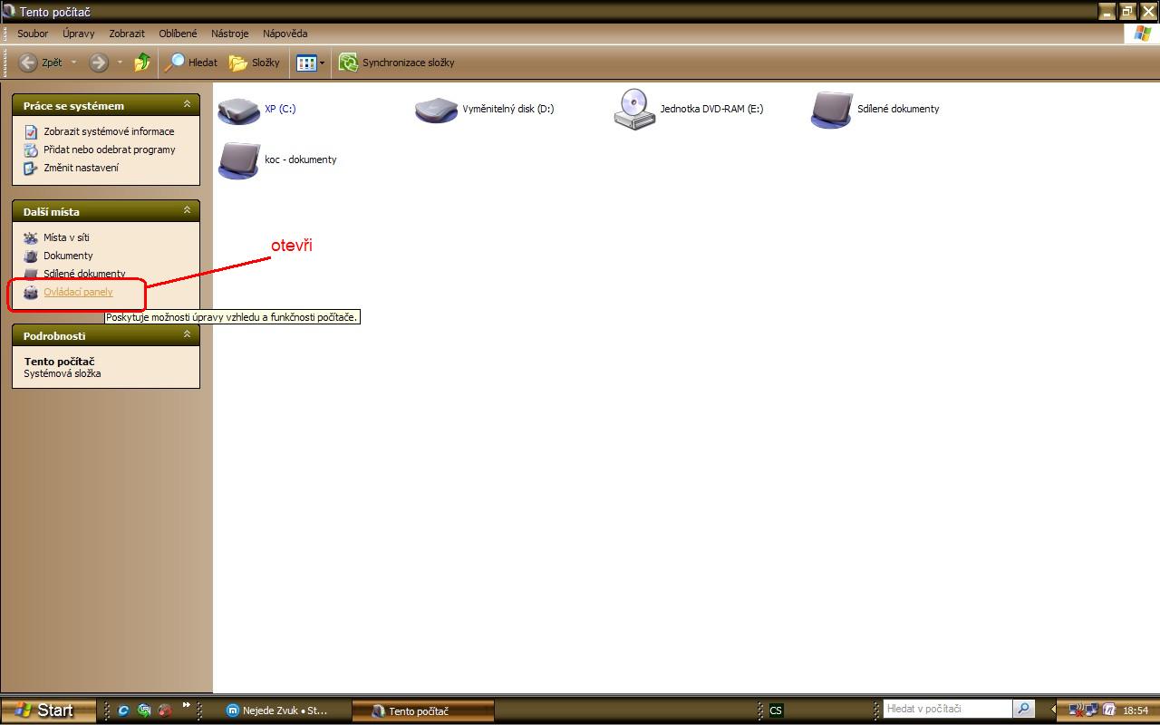Click Zobrazit systémové informace link

[109, 131]
